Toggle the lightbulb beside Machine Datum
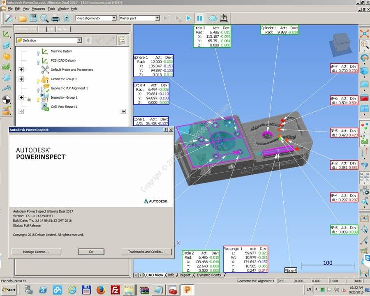The height and width of the screenshot is (296, 370). (38, 53)
